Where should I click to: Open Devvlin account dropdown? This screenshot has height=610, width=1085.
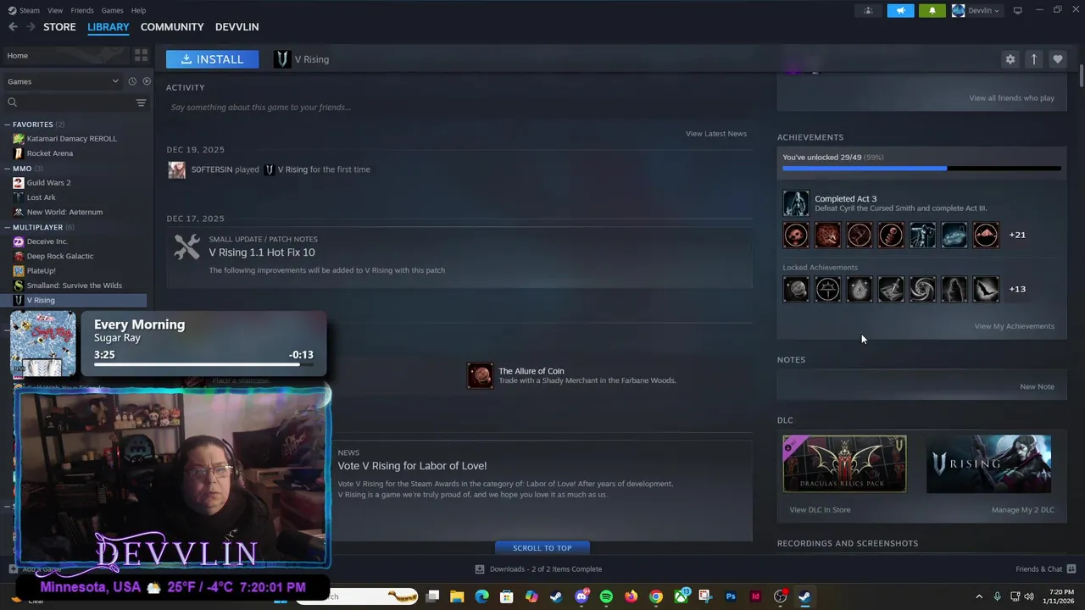[x=976, y=10]
